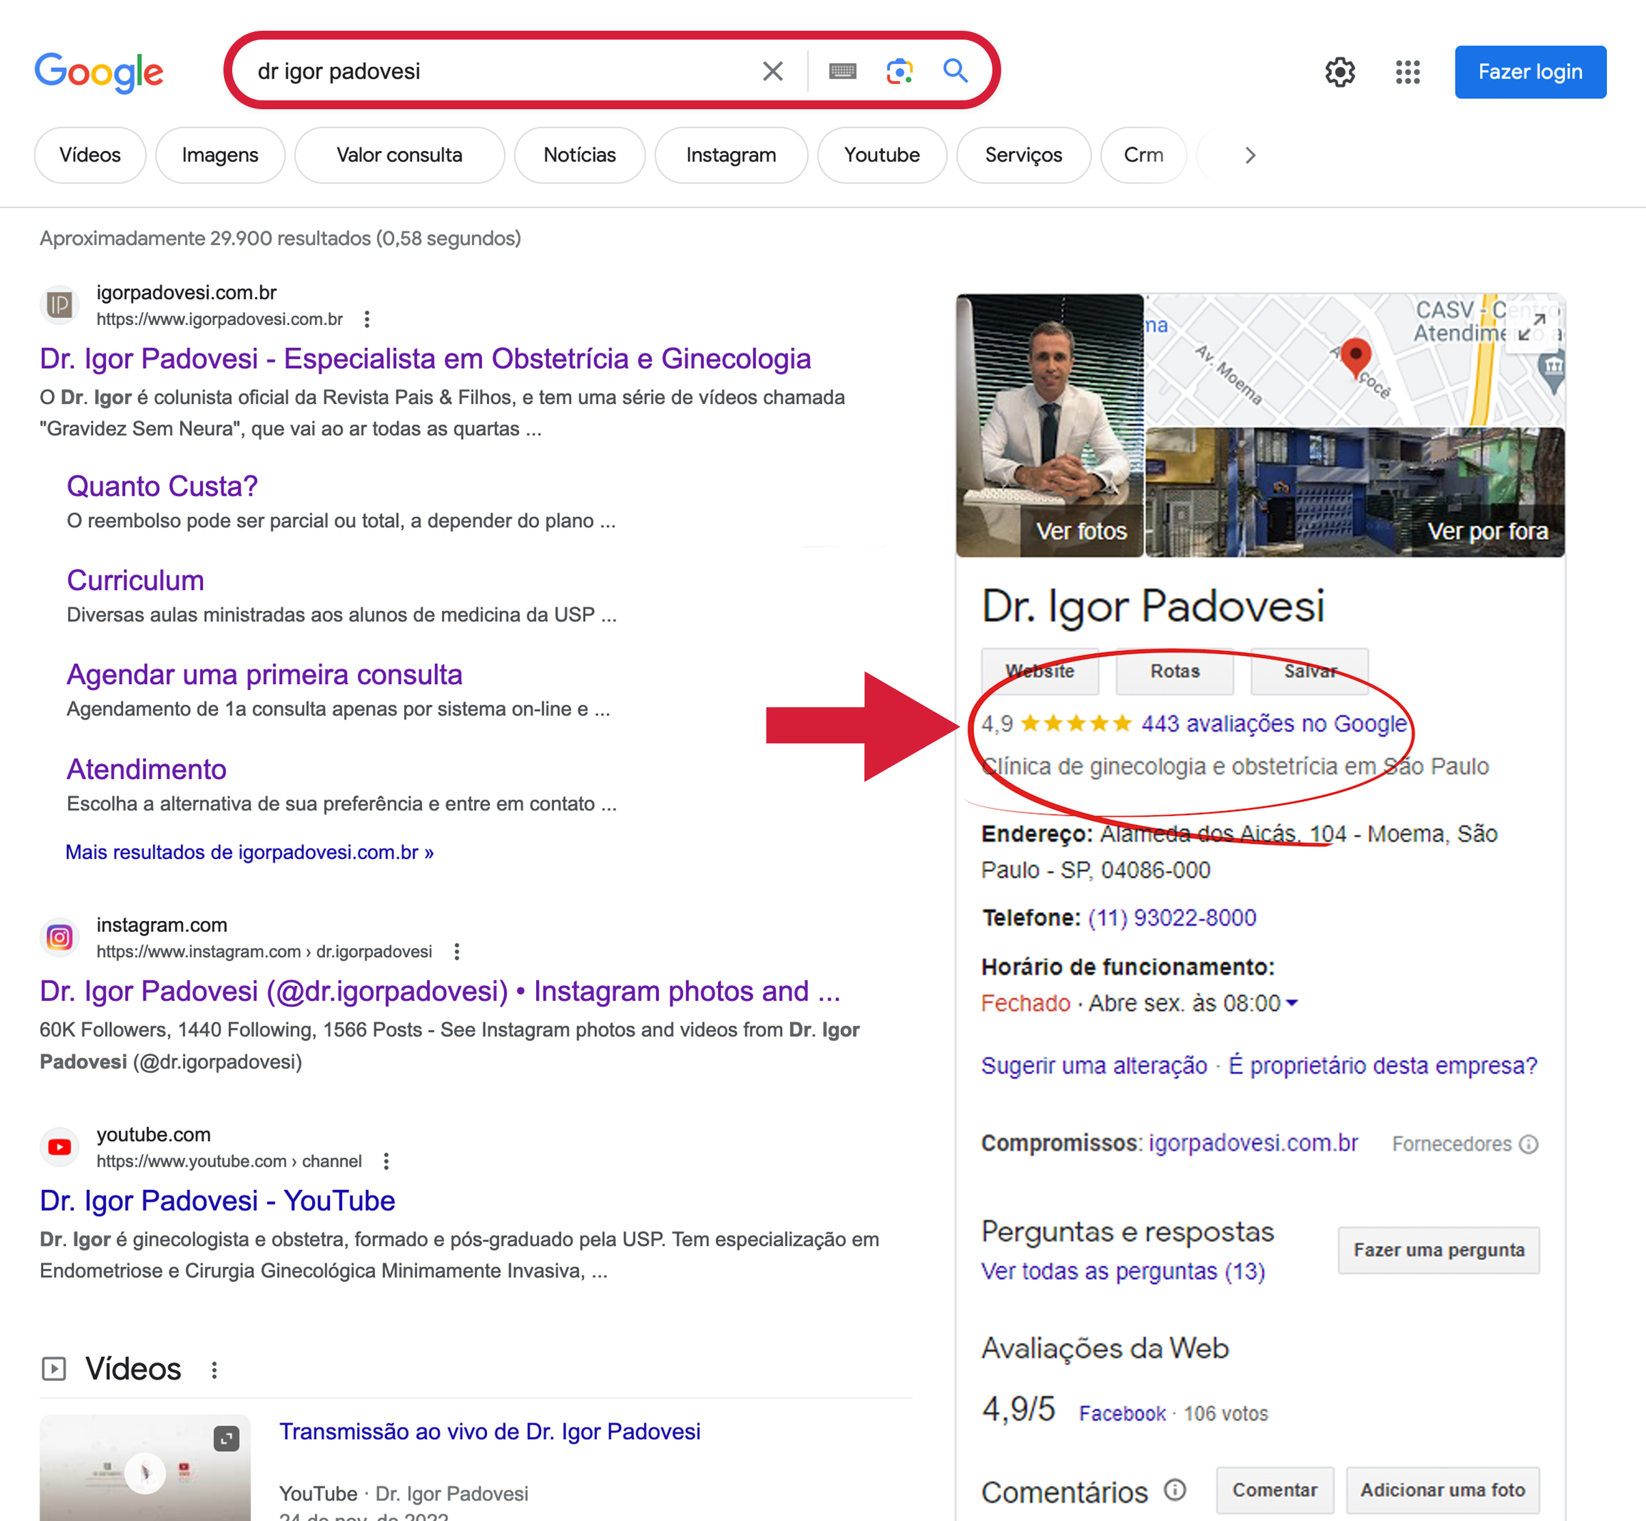
Task: Click Adicionar uma foto button
Action: (1442, 1490)
